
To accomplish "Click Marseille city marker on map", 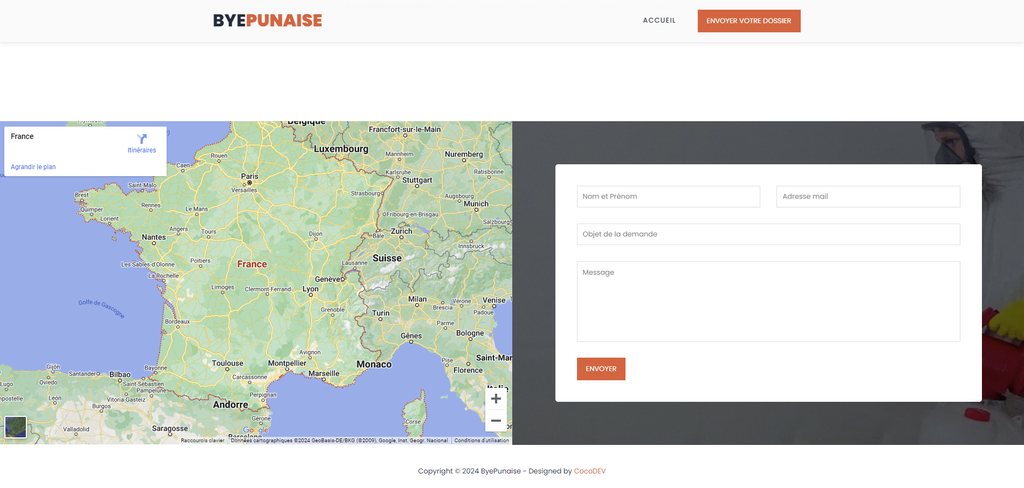I will click(x=324, y=379).
